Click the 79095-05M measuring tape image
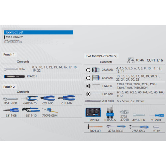The width and height of the screenshot is (166, 166). pos(50,110)
